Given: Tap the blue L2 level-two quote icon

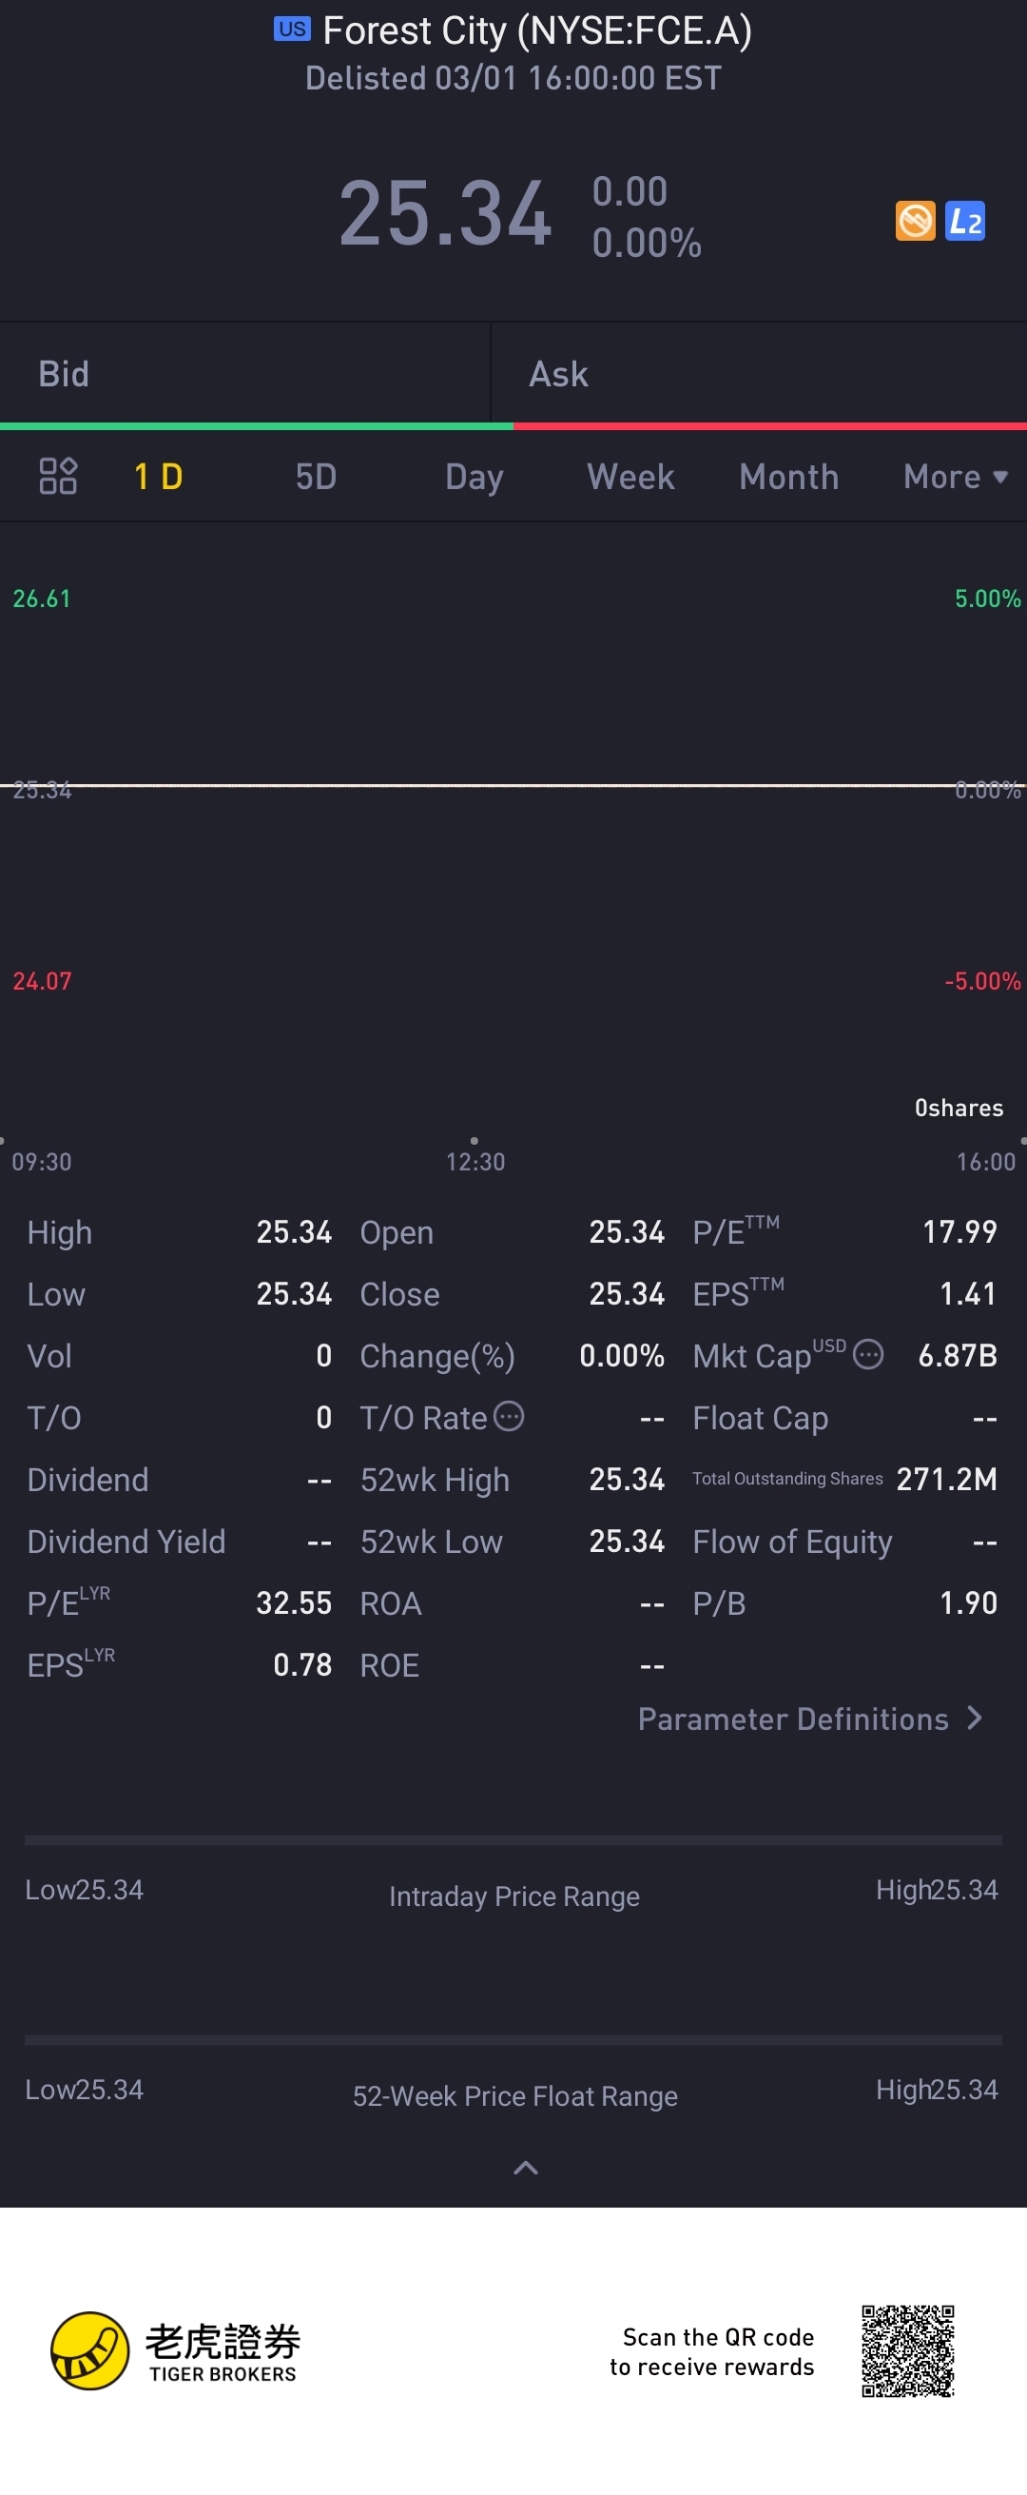Looking at the screenshot, I should [965, 221].
